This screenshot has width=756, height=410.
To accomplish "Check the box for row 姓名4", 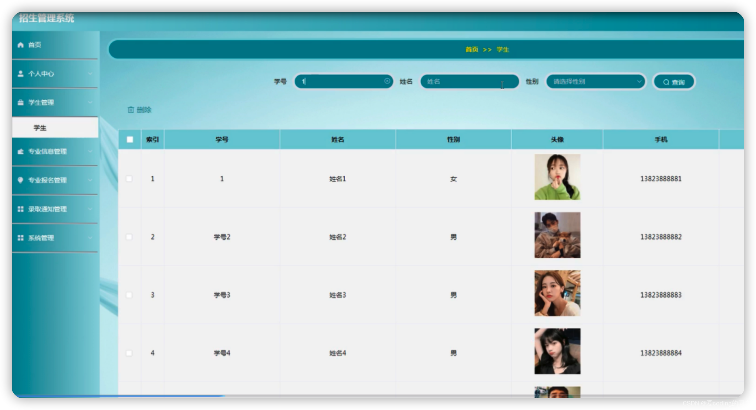I will 129,353.
